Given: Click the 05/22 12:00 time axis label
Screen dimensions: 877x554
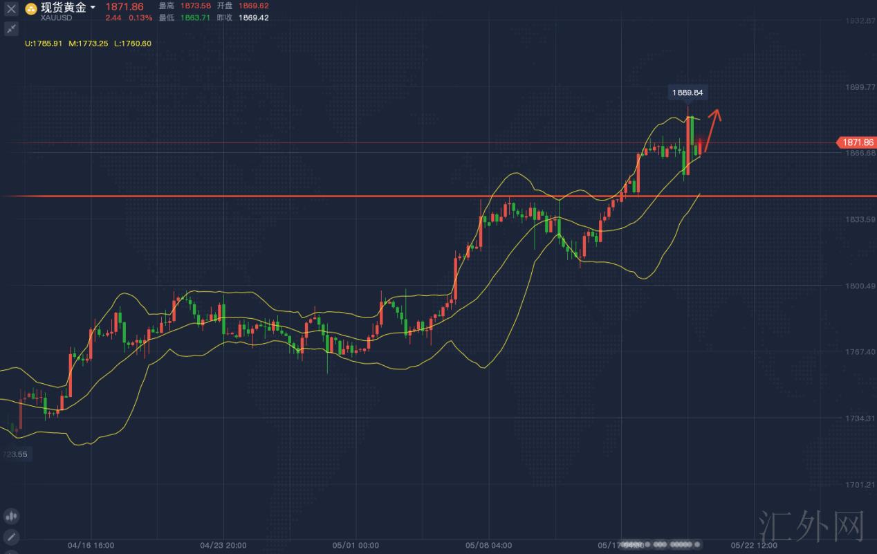Looking at the screenshot, I should pos(754,545).
